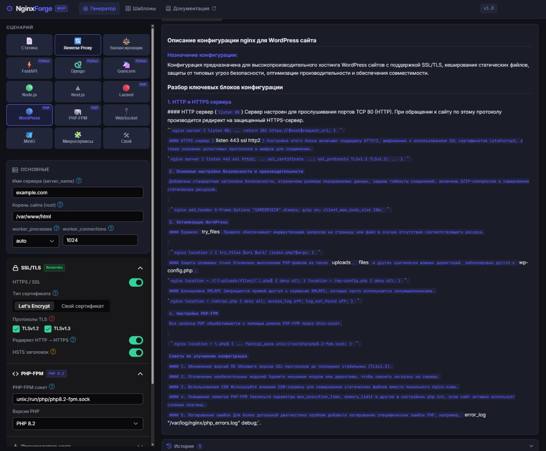Click the Включён SSL status badge
Viewport: 546px width, 451px height.
pyautogui.click(x=54, y=268)
